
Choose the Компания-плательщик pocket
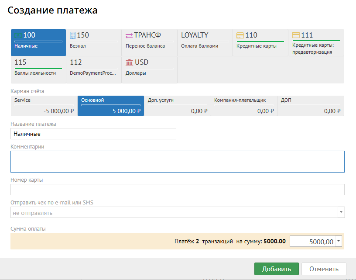[243, 106]
